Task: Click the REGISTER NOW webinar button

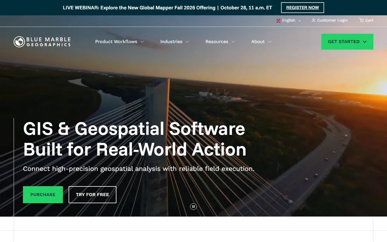Action: [x=302, y=8]
